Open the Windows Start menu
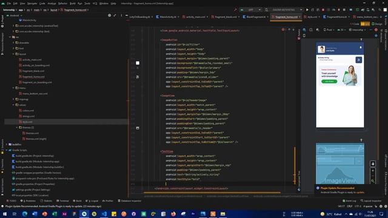 5,214
